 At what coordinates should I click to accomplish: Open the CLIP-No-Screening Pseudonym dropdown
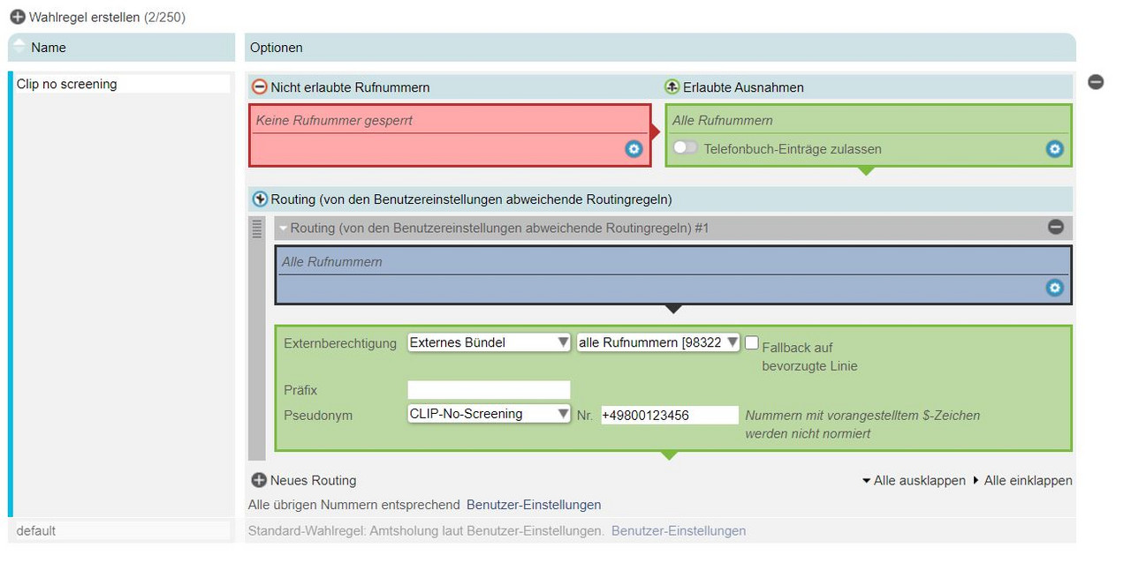[489, 414]
